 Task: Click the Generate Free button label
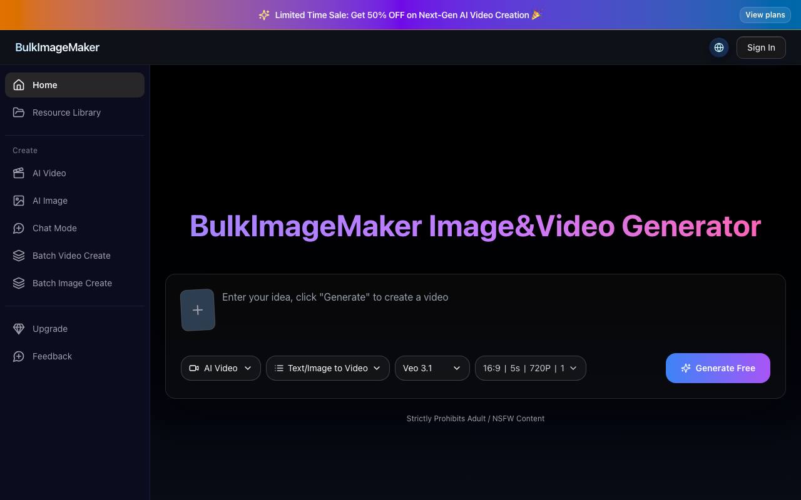(725, 368)
